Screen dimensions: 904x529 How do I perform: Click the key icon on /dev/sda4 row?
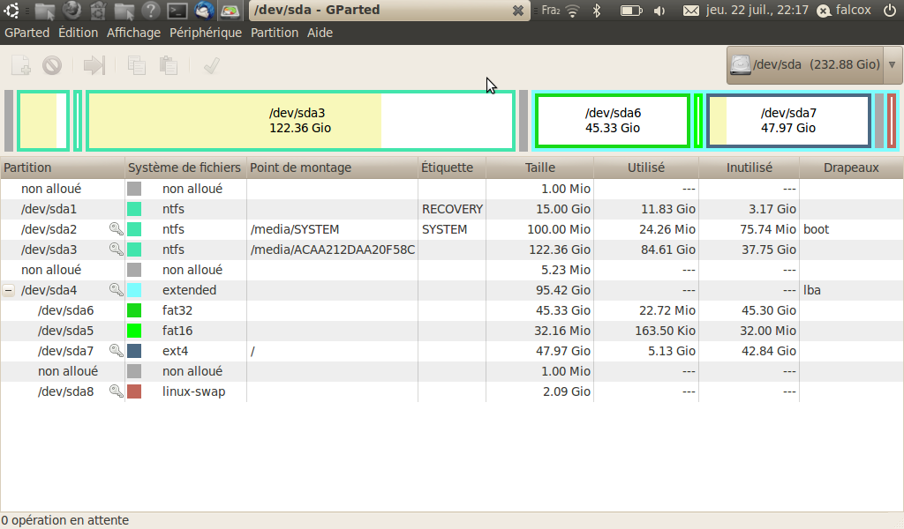(116, 289)
